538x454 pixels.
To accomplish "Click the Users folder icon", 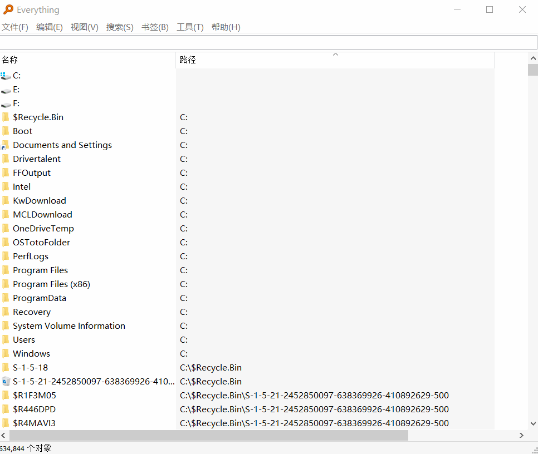I will [6, 340].
